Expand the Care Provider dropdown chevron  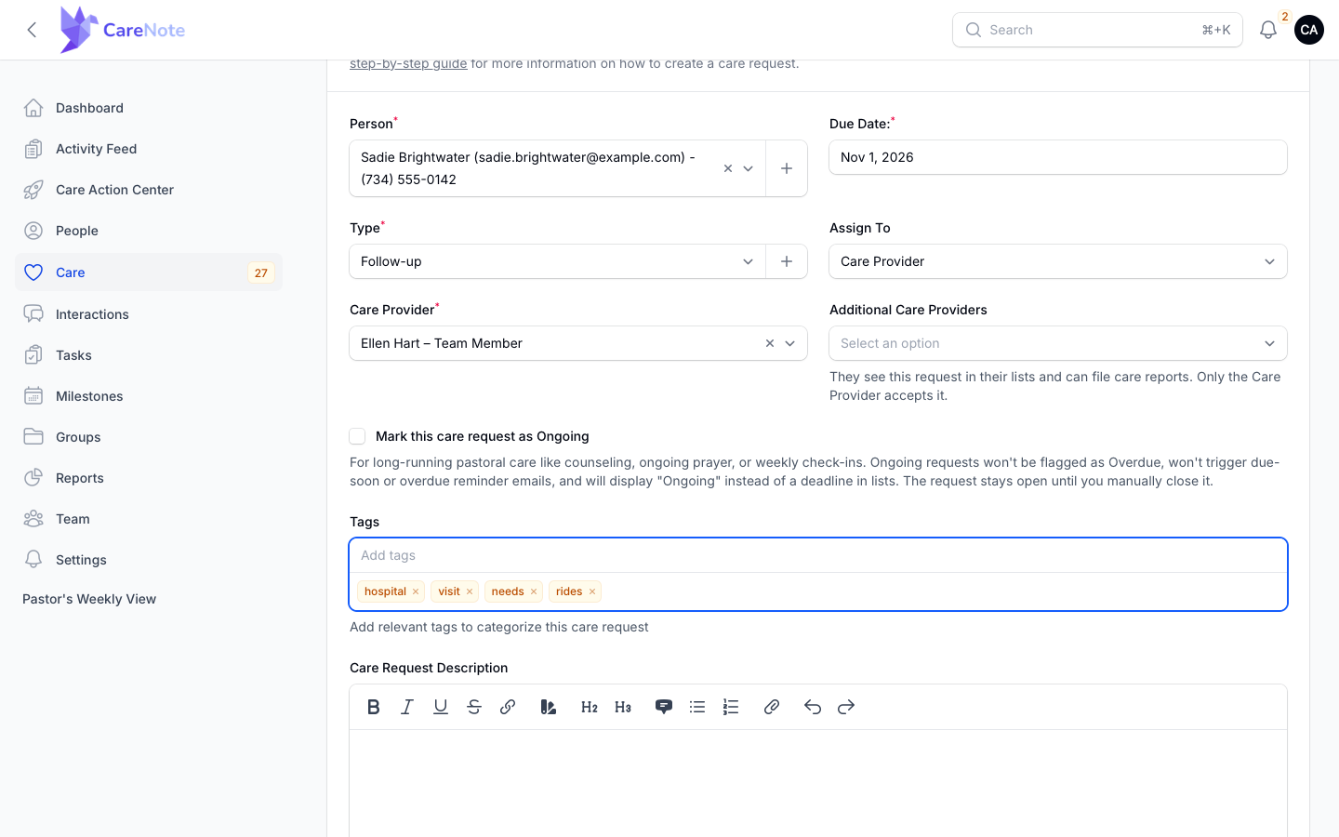point(790,343)
